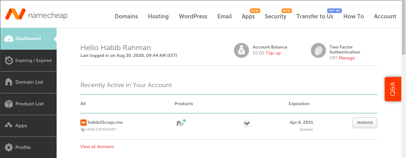Screen dimensions: 406x158
Task: Click the $0.00 account balance value
Action: click(258, 53)
